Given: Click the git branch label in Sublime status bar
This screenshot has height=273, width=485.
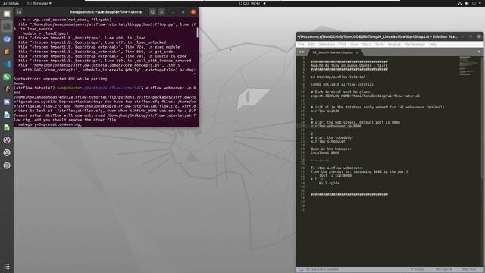Looking at the screenshot, I should [x=418, y=270].
